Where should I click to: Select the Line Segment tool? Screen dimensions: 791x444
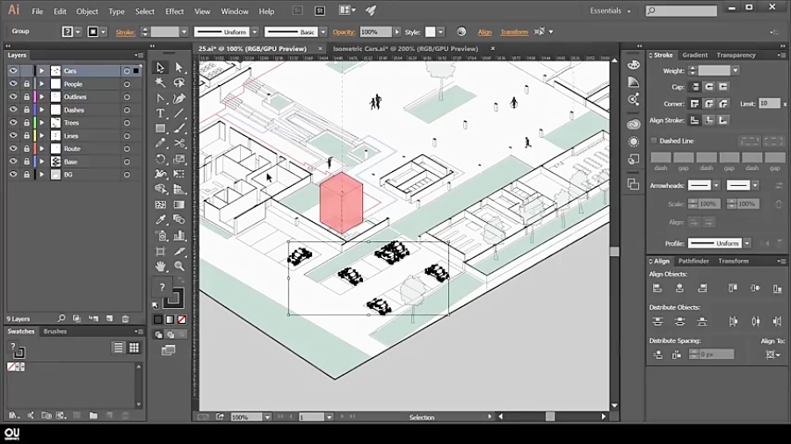pos(179,114)
